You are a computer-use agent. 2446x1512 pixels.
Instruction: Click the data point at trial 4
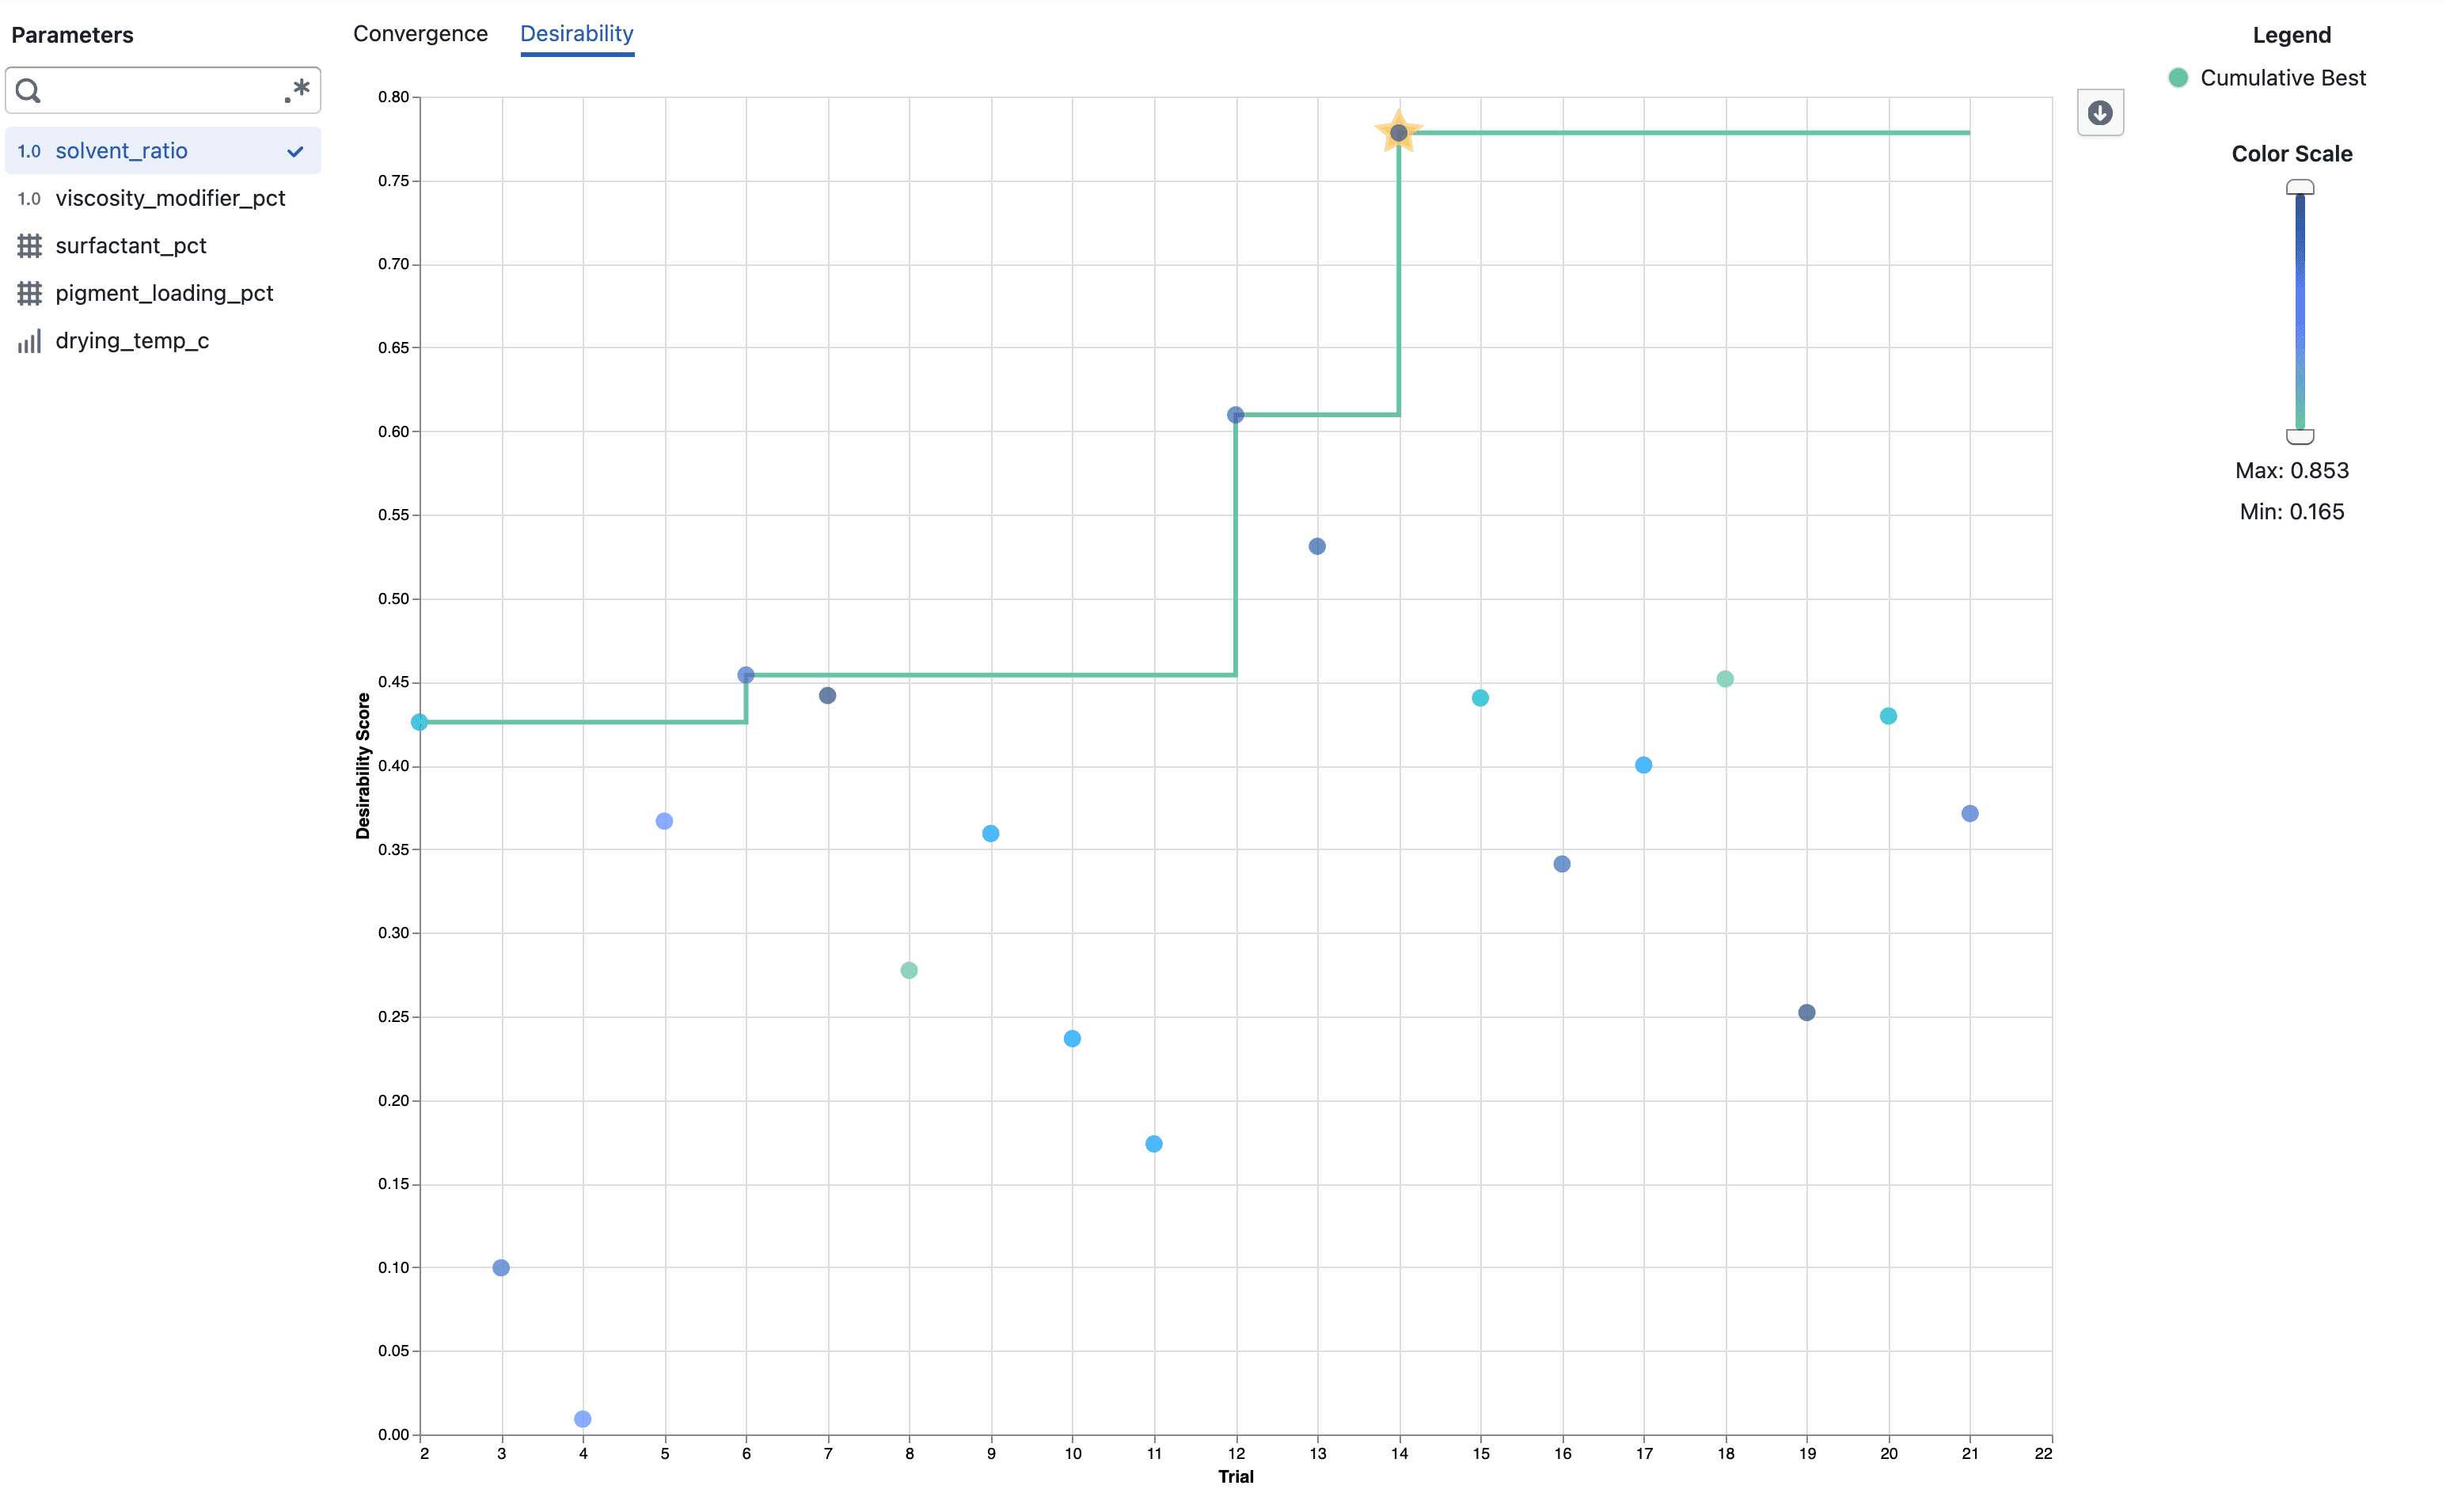583,1419
